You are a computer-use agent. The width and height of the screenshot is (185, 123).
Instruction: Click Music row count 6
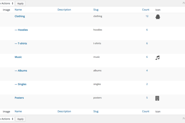pos(147,57)
